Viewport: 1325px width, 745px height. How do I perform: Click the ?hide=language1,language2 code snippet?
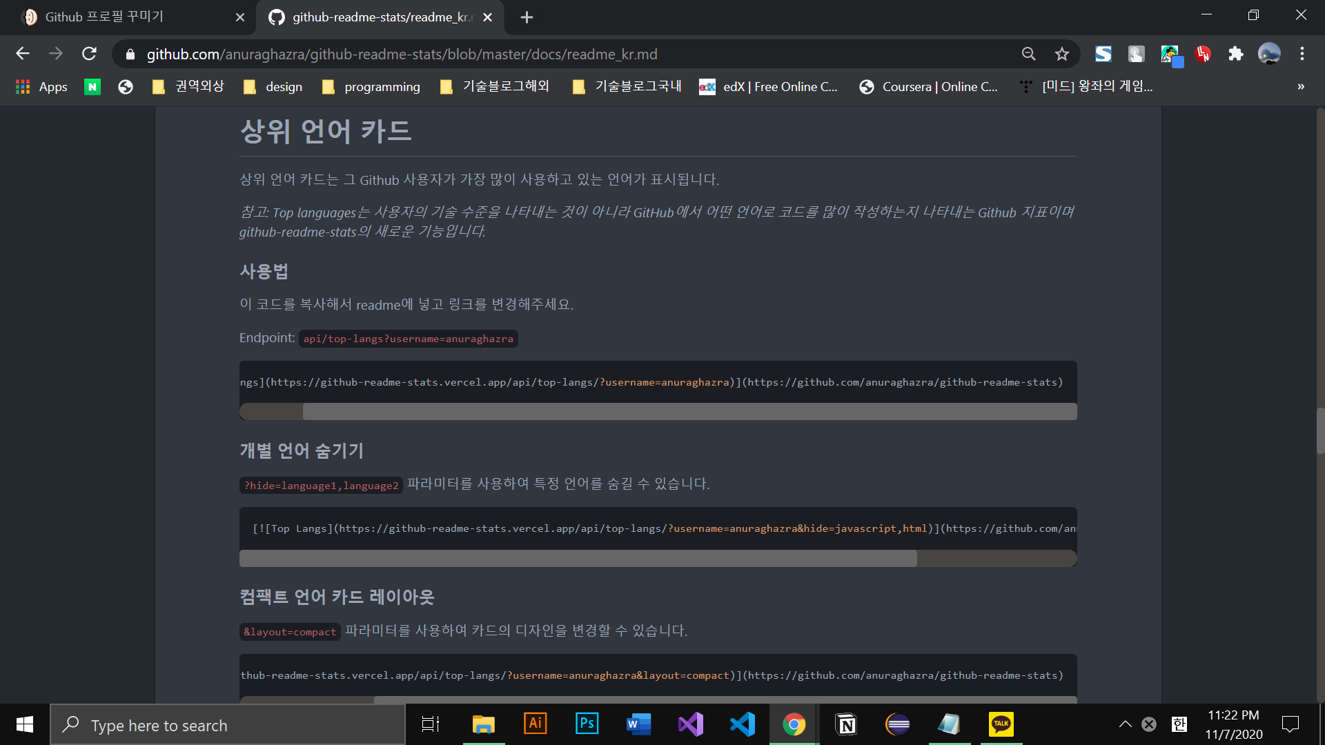tap(321, 486)
